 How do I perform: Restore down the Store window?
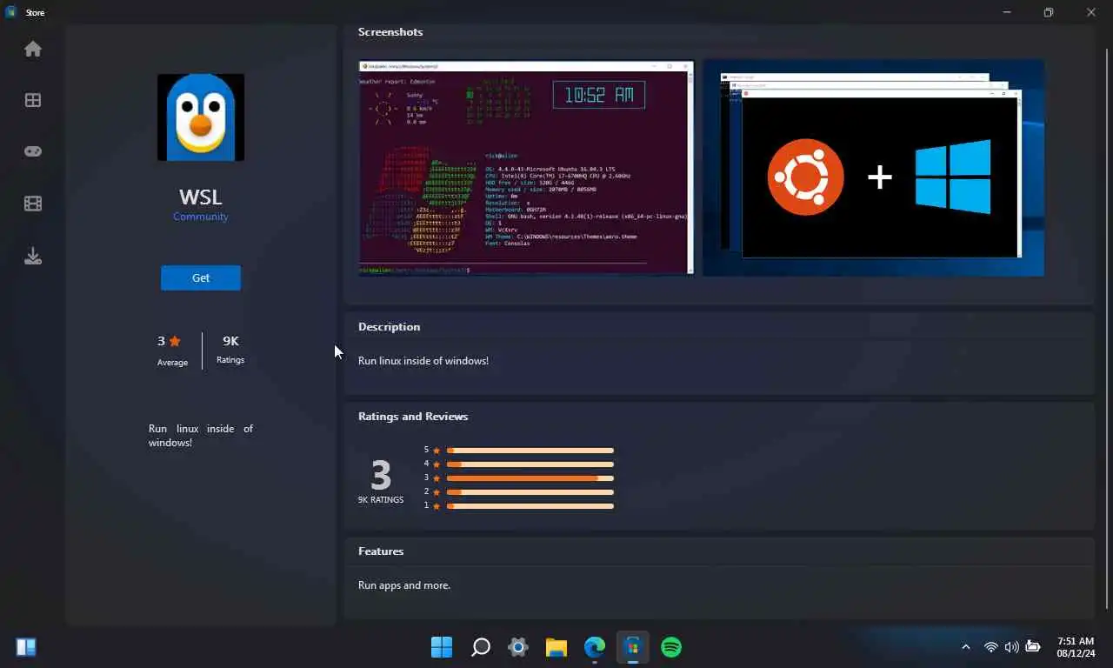(x=1049, y=12)
